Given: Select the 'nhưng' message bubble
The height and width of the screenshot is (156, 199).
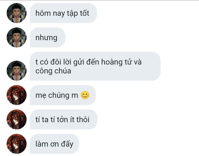Looking at the screenshot, I should tap(48, 37).
